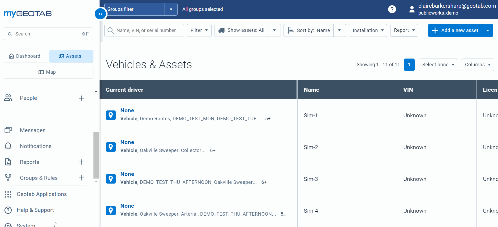Open the Select none dropdown
The width and height of the screenshot is (498, 227).
(438, 65)
